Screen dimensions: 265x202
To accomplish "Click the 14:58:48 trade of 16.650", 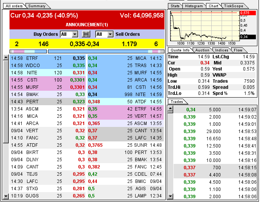I will coord(215,139).
